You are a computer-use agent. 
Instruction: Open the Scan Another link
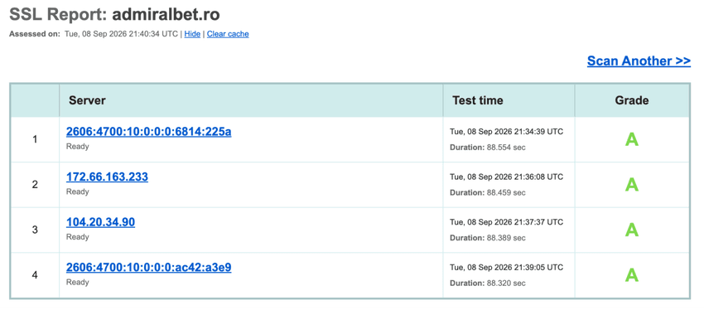pos(639,61)
